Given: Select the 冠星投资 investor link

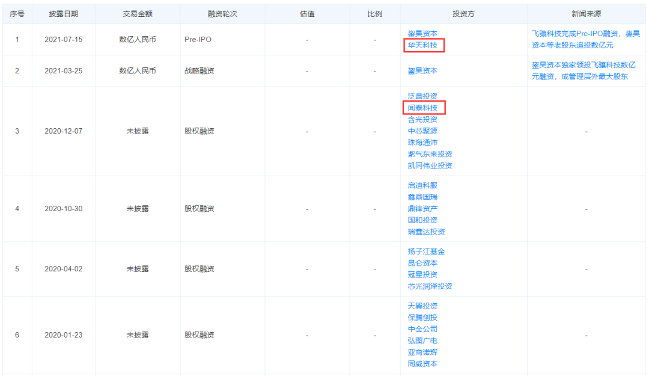Looking at the screenshot, I should point(422,275).
